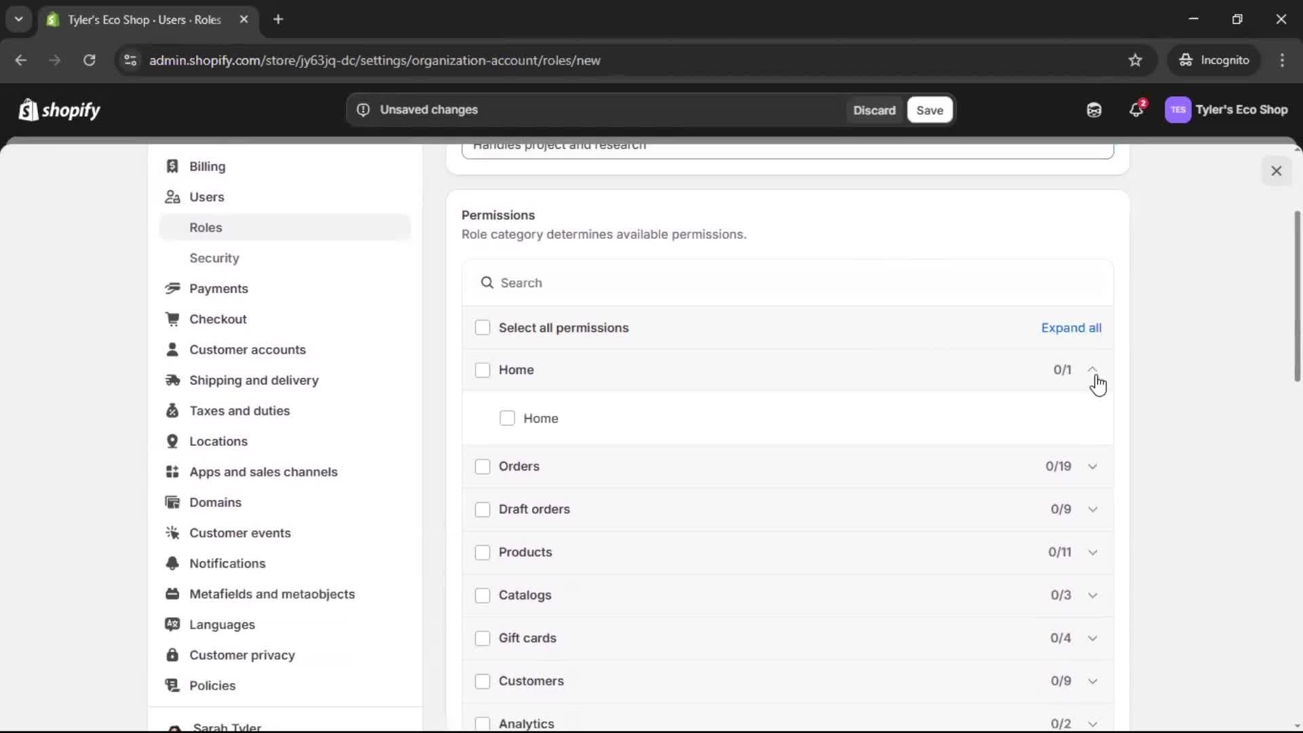Open the Sidekick assistant icon
Screen dimensions: 1303x733
1093,109
